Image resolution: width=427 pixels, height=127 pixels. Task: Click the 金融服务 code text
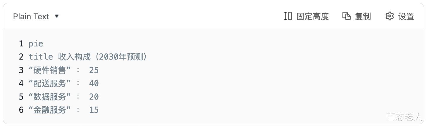50,110
